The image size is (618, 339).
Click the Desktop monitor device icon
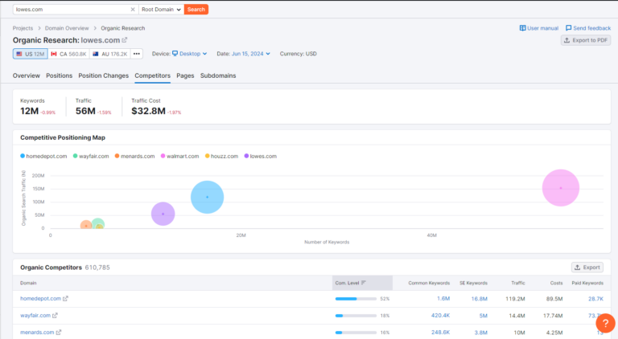point(175,54)
